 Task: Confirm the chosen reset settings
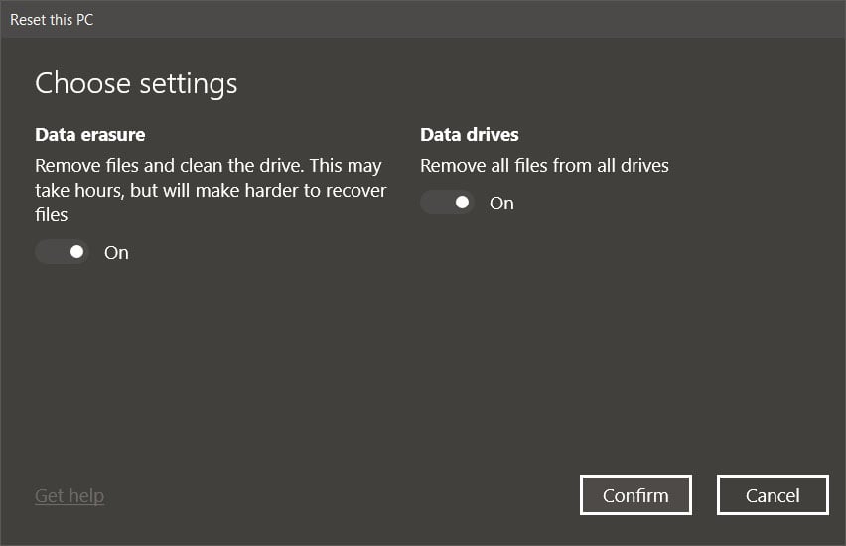tap(635, 495)
